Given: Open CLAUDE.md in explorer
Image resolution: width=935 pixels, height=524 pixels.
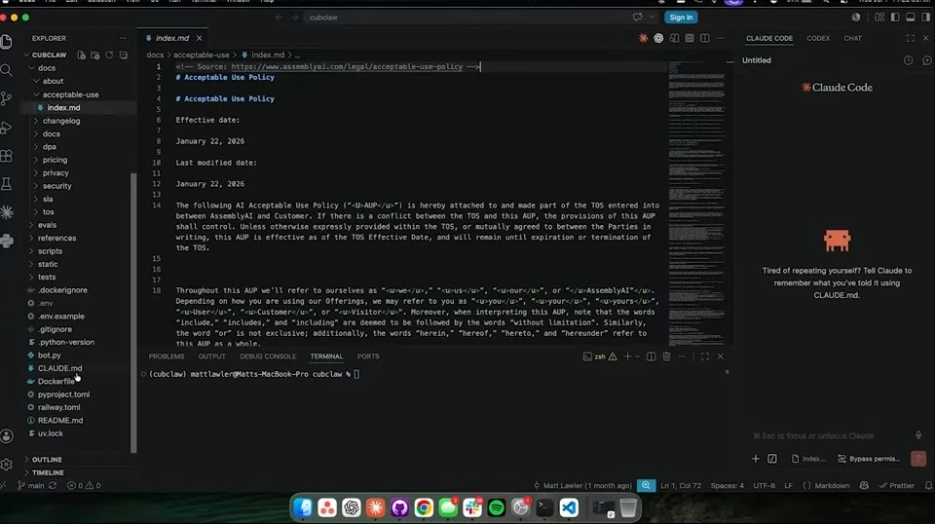Looking at the screenshot, I should tap(59, 368).
